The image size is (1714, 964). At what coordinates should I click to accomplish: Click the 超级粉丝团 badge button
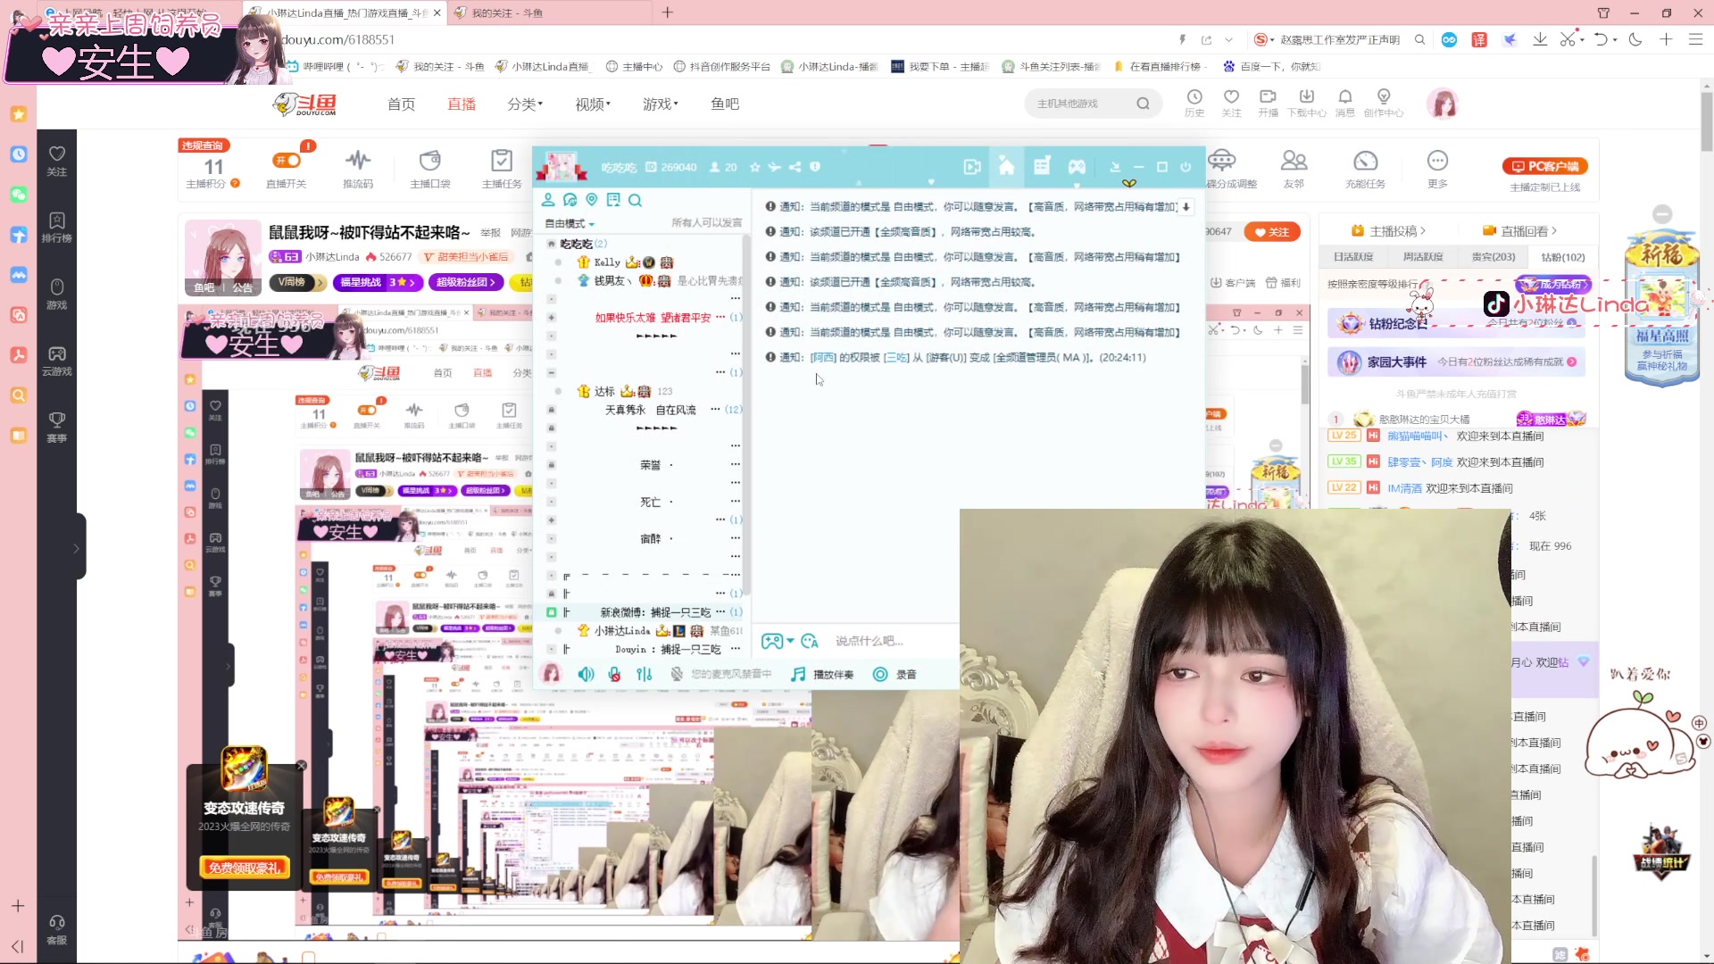[x=466, y=282]
